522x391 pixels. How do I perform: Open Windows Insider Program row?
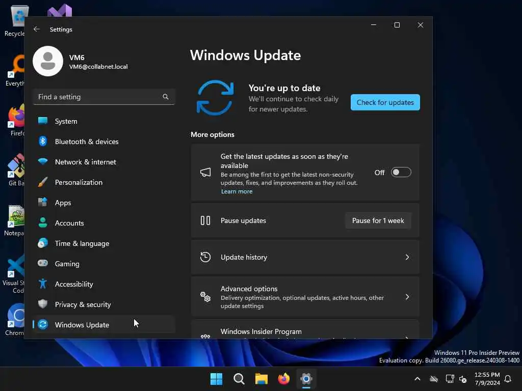coord(305,330)
